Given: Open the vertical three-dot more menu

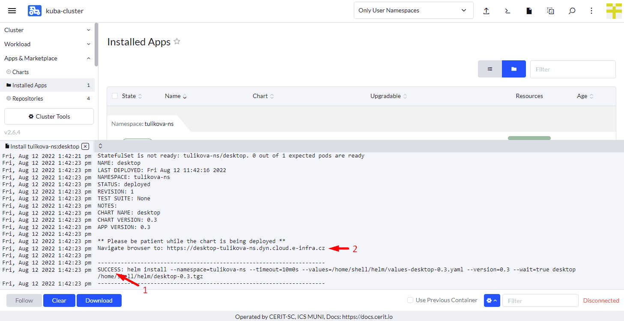Looking at the screenshot, I should click(591, 11).
